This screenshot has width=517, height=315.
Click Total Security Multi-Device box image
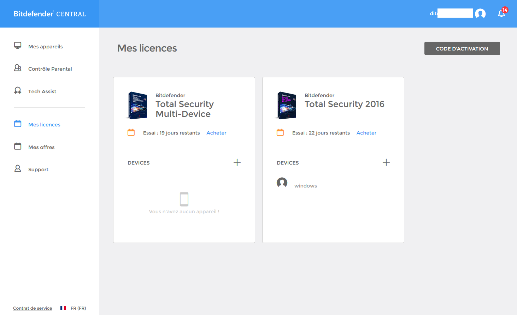pyautogui.click(x=137, y=105)
